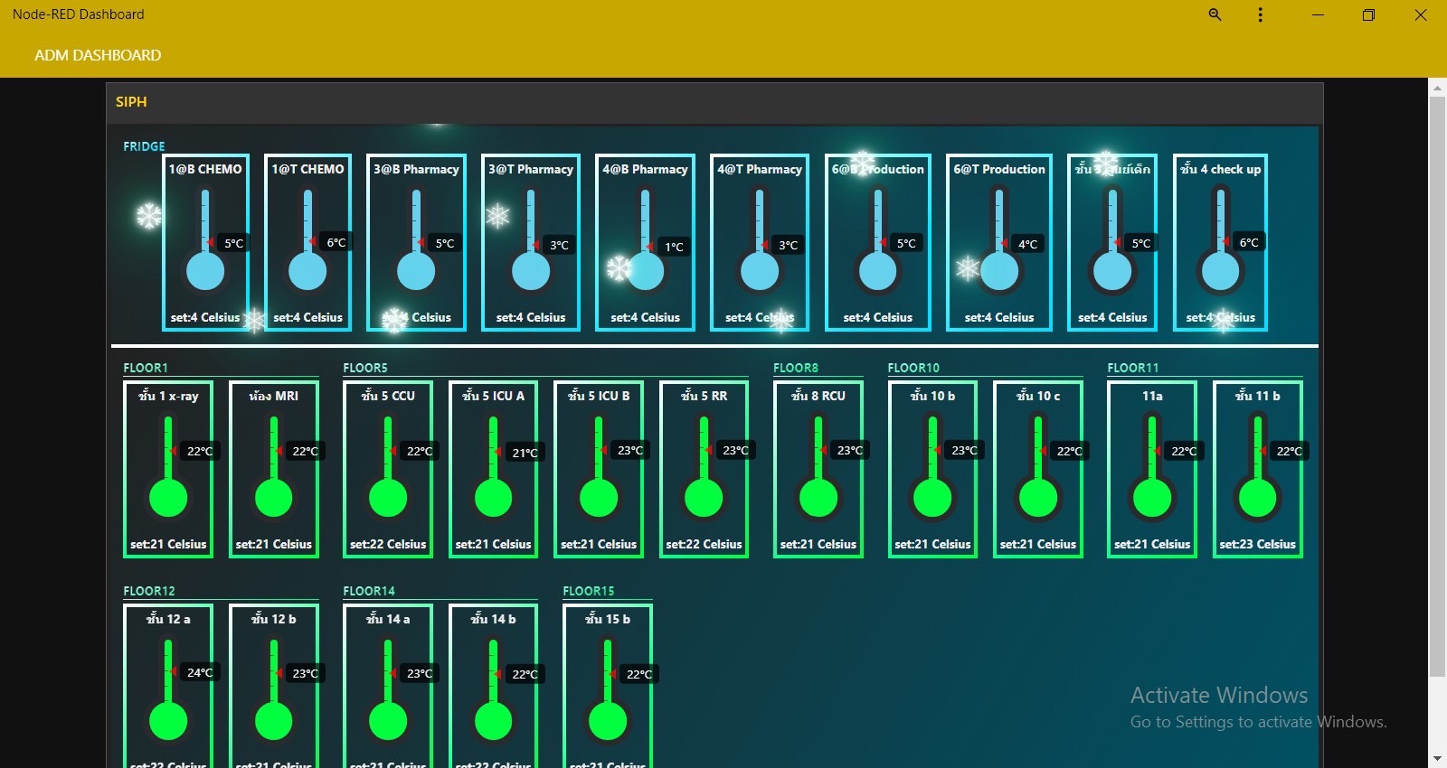
Task: Click the FLOOR12 group label
Action: click(149, 591)
